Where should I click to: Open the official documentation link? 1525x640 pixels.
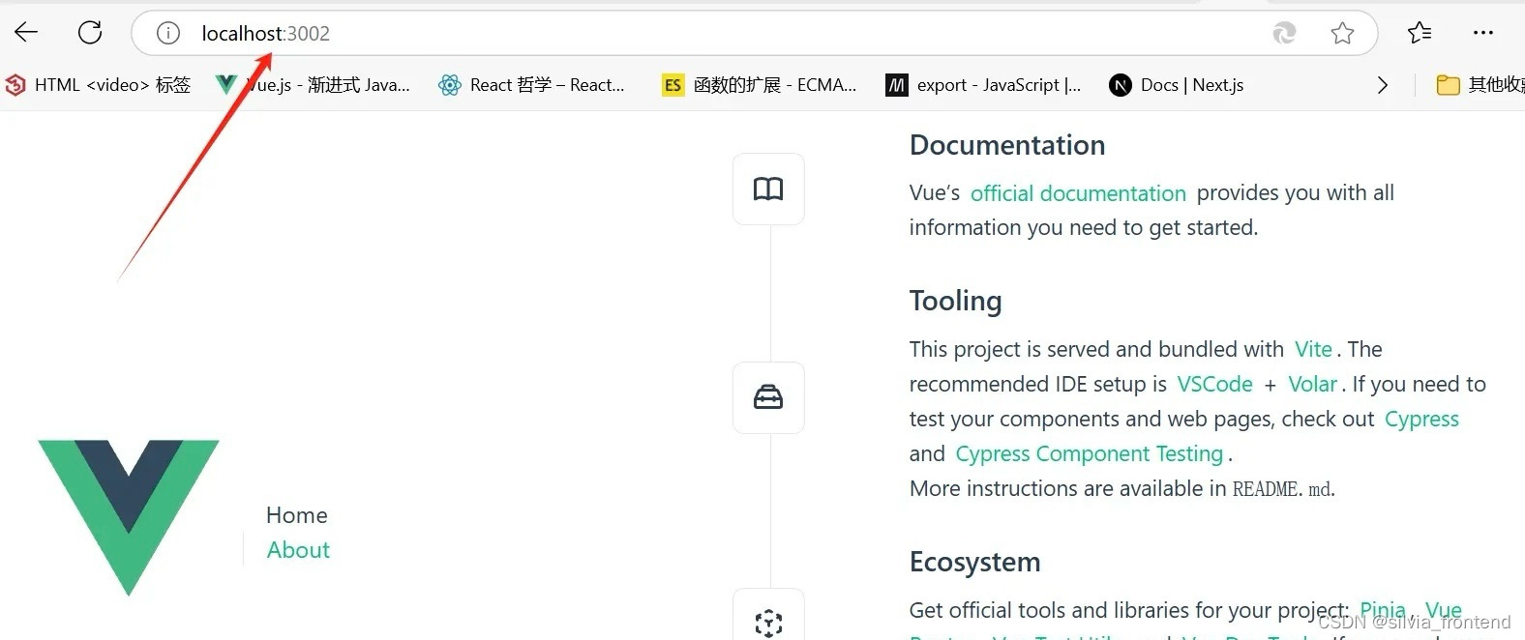pyautogui.click(x=1078, y=193)
